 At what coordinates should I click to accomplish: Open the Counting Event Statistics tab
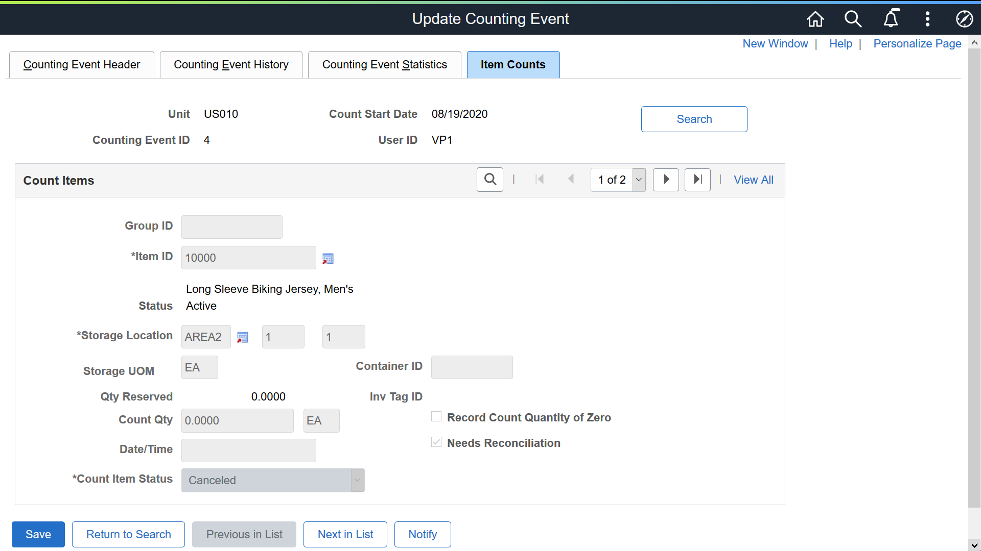[384, 65]
